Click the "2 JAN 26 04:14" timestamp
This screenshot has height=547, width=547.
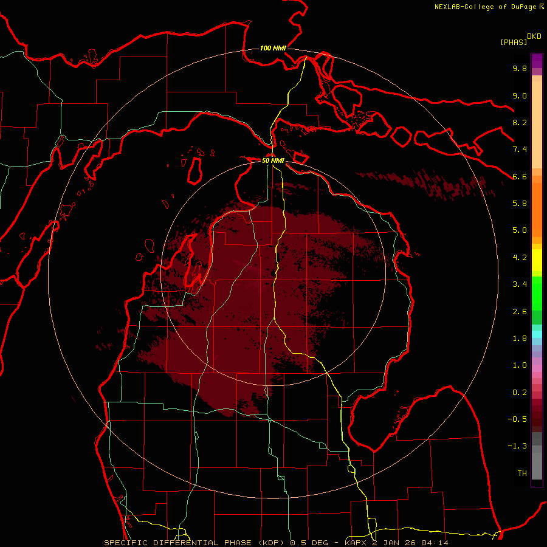pos(409,543)
